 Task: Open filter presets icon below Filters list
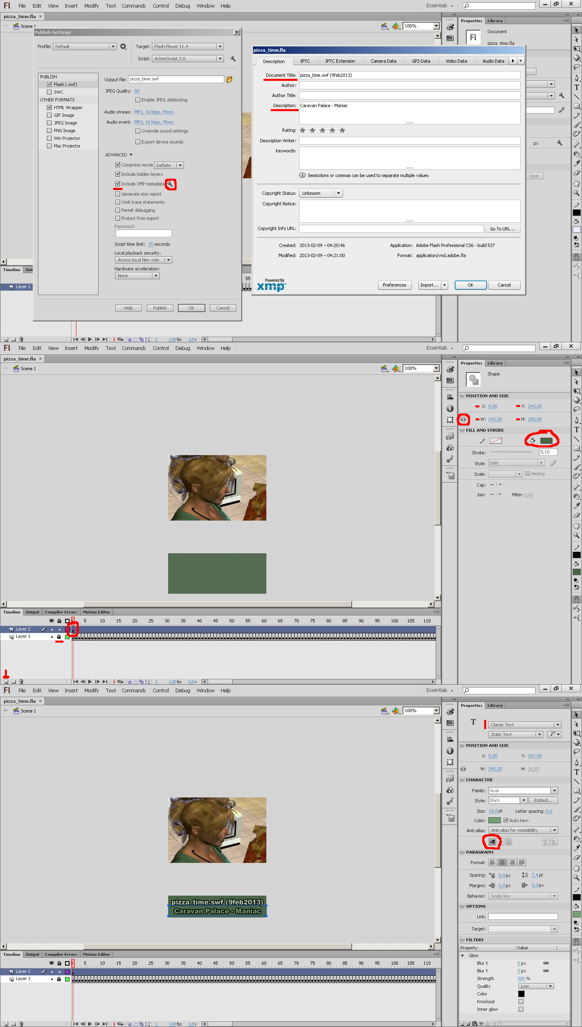468,1024
